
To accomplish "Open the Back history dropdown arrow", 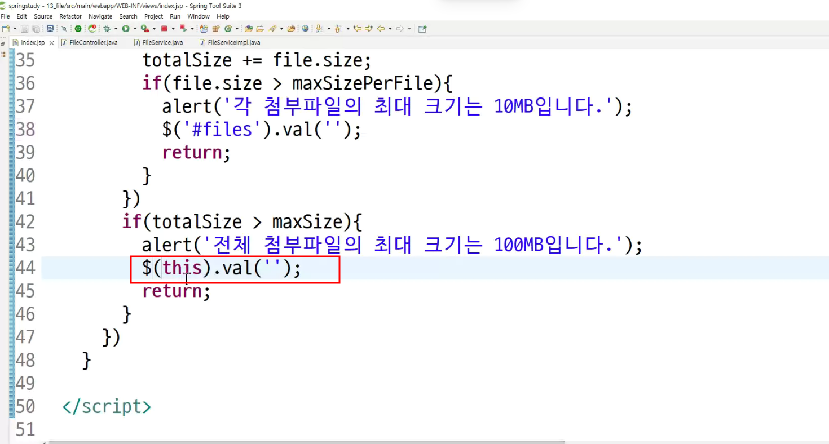I will [x=390, y=28].
